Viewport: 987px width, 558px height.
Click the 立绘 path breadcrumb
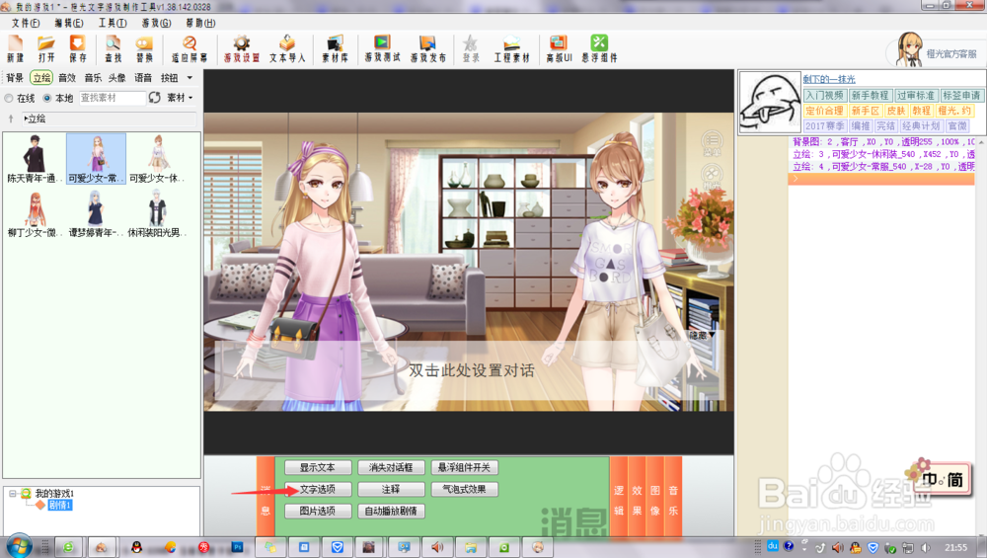36,119
